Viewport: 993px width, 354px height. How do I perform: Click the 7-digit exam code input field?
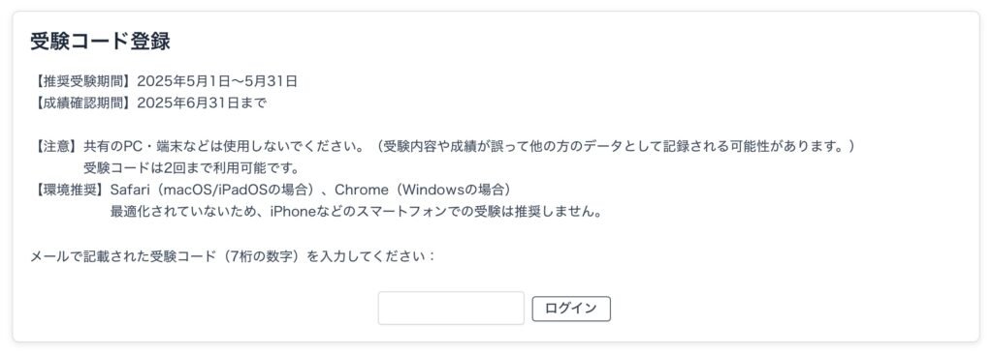pos(451,309)
